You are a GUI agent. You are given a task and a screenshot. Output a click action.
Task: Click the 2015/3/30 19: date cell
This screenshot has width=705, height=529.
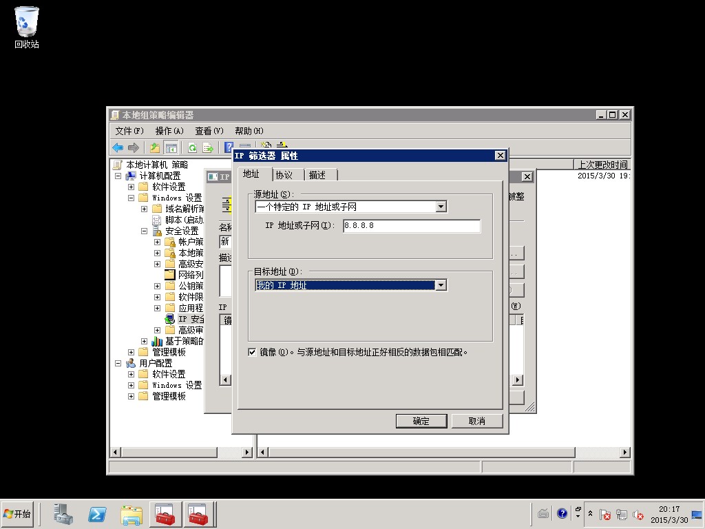tap(603, 176)
